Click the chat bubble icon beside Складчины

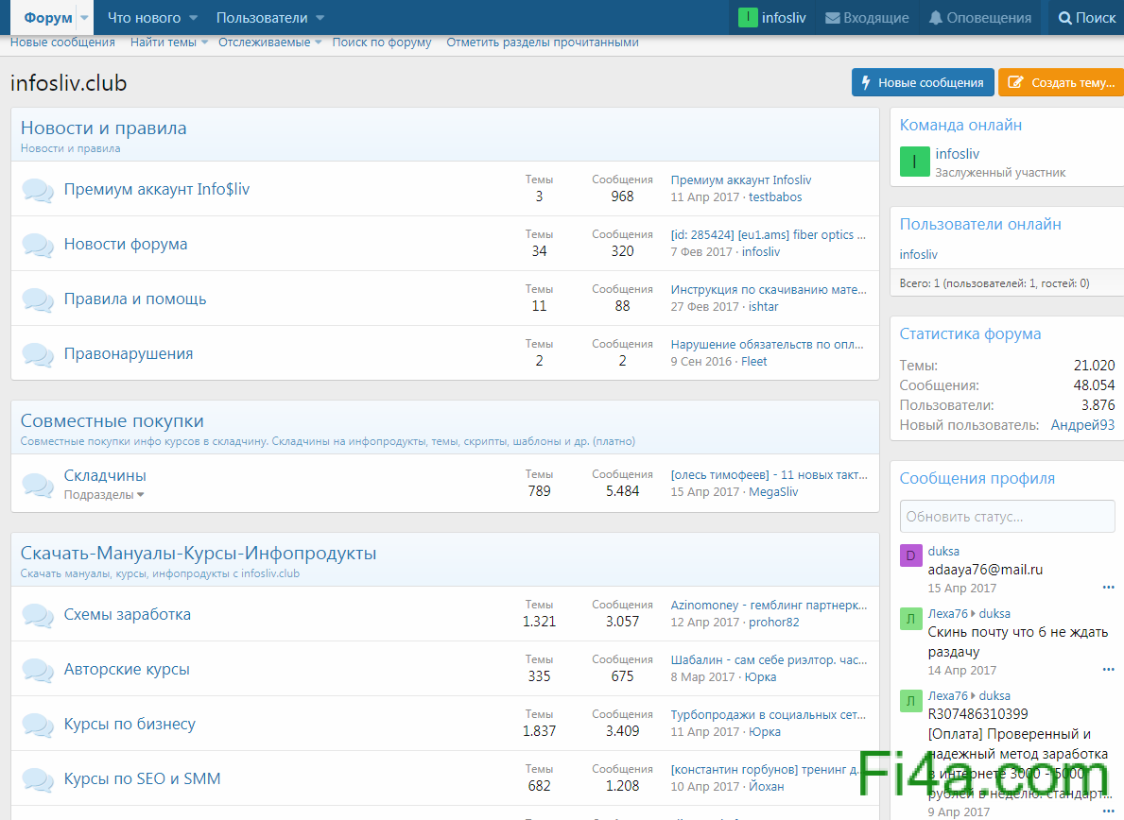point(38,485)
